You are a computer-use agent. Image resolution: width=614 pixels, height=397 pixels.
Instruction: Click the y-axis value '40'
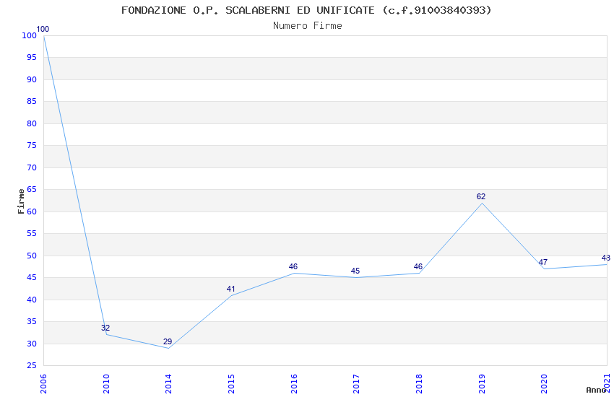click(32, 300)
